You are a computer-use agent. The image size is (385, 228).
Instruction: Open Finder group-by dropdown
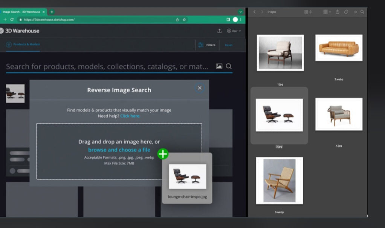(327, 12)
